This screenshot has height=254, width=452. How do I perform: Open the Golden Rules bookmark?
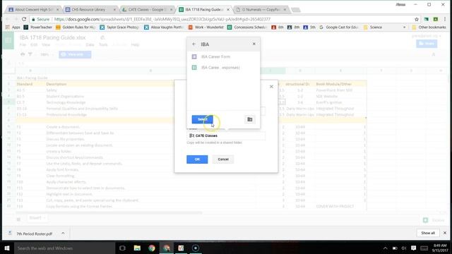pos(76,27)
